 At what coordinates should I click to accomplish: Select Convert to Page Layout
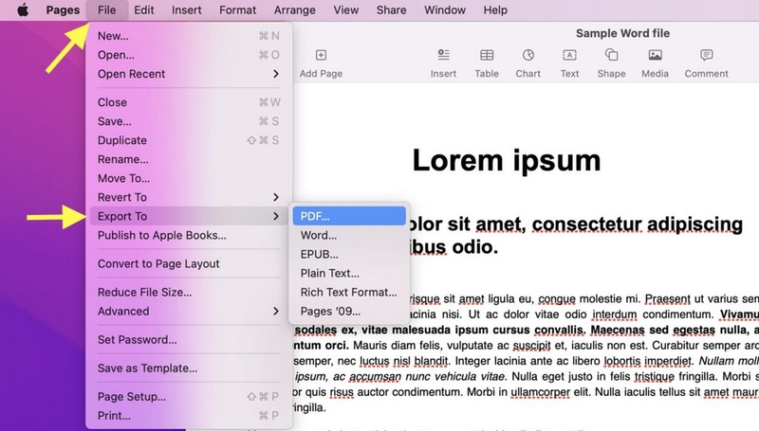point(189,264)
